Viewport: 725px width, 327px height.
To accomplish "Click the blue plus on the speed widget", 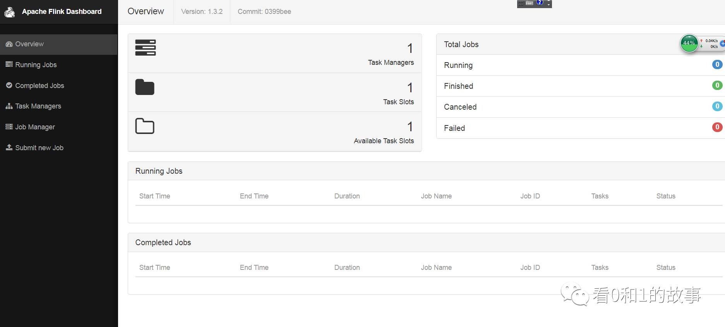I will [723, 44].
